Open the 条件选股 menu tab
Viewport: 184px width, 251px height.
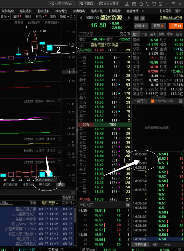coord(8,11)
